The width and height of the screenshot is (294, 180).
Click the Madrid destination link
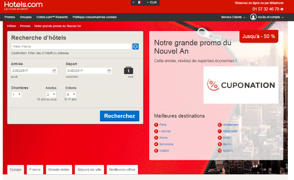[164, 151]
